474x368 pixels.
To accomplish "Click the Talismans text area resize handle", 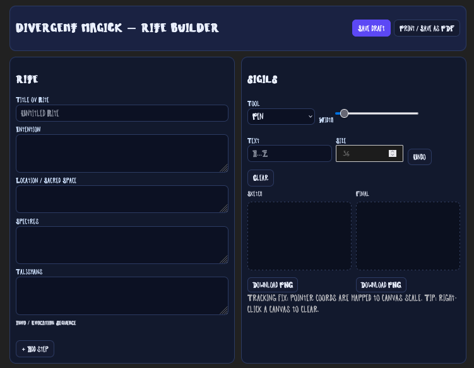I will (224, 311).
